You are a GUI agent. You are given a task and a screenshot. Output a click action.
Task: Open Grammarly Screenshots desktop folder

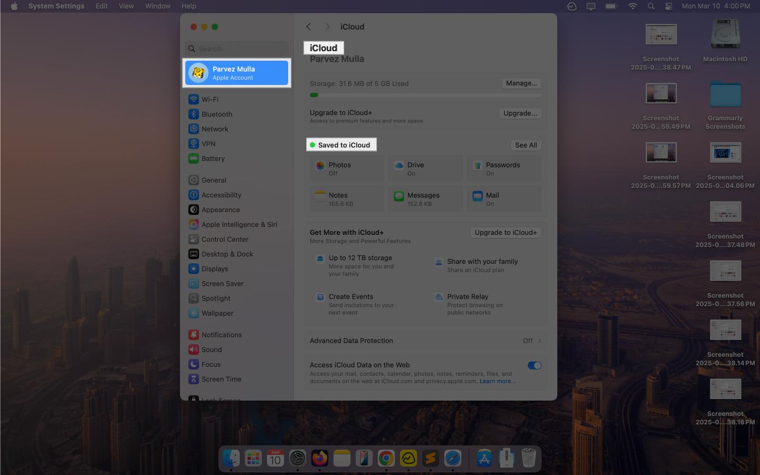(725, 106)
